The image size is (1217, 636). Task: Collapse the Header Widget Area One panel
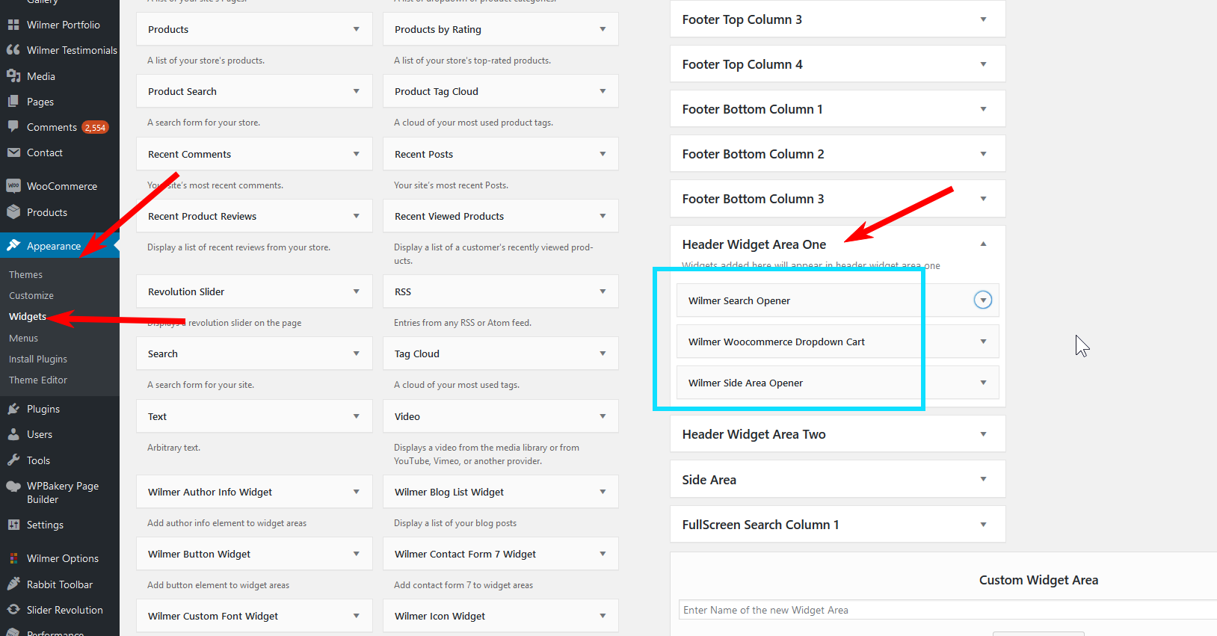984,244
